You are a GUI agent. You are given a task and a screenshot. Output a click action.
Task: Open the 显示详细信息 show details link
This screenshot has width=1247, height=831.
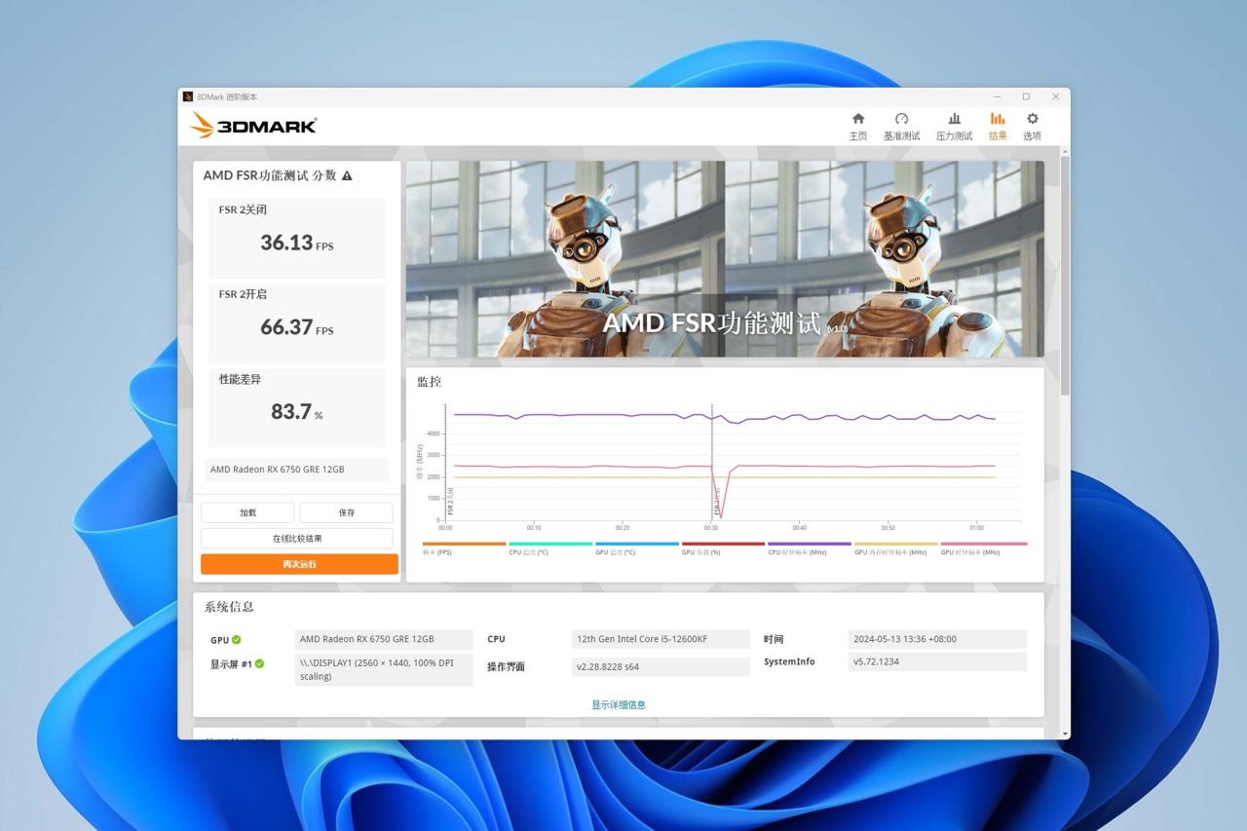pyautogui.click(x=619, y=704)
